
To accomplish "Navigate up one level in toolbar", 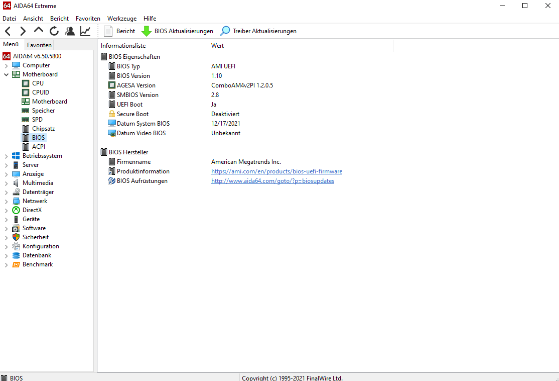I will pyautogui.click(x=39, y=30).
